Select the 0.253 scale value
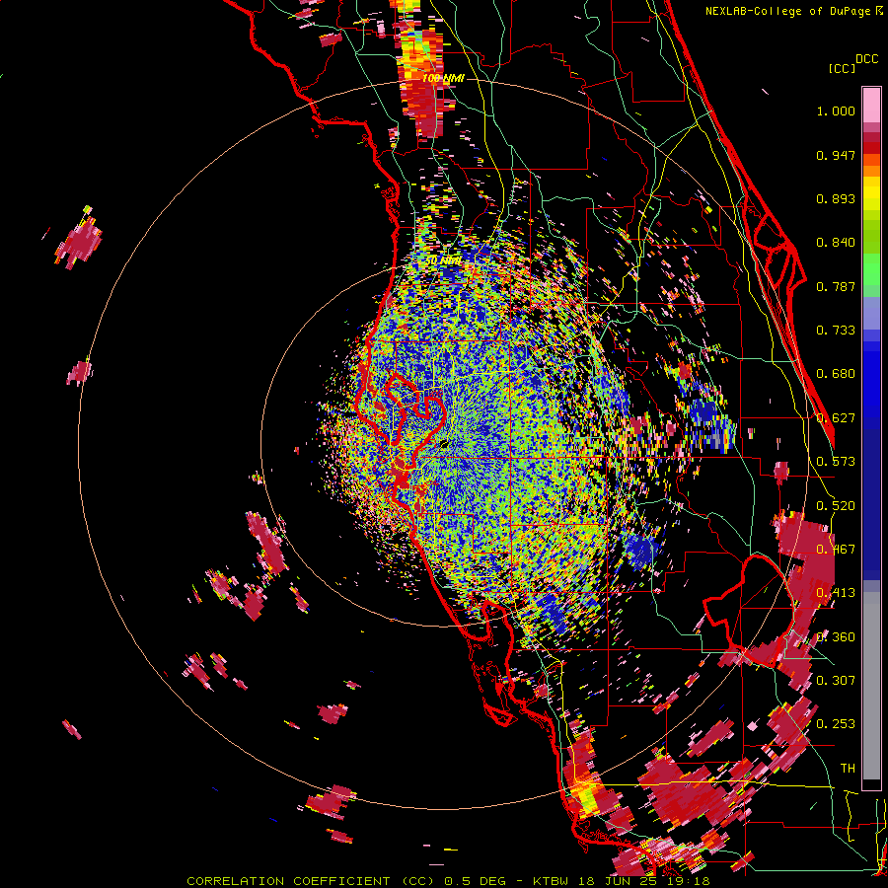888x888 pixels. 836,724
